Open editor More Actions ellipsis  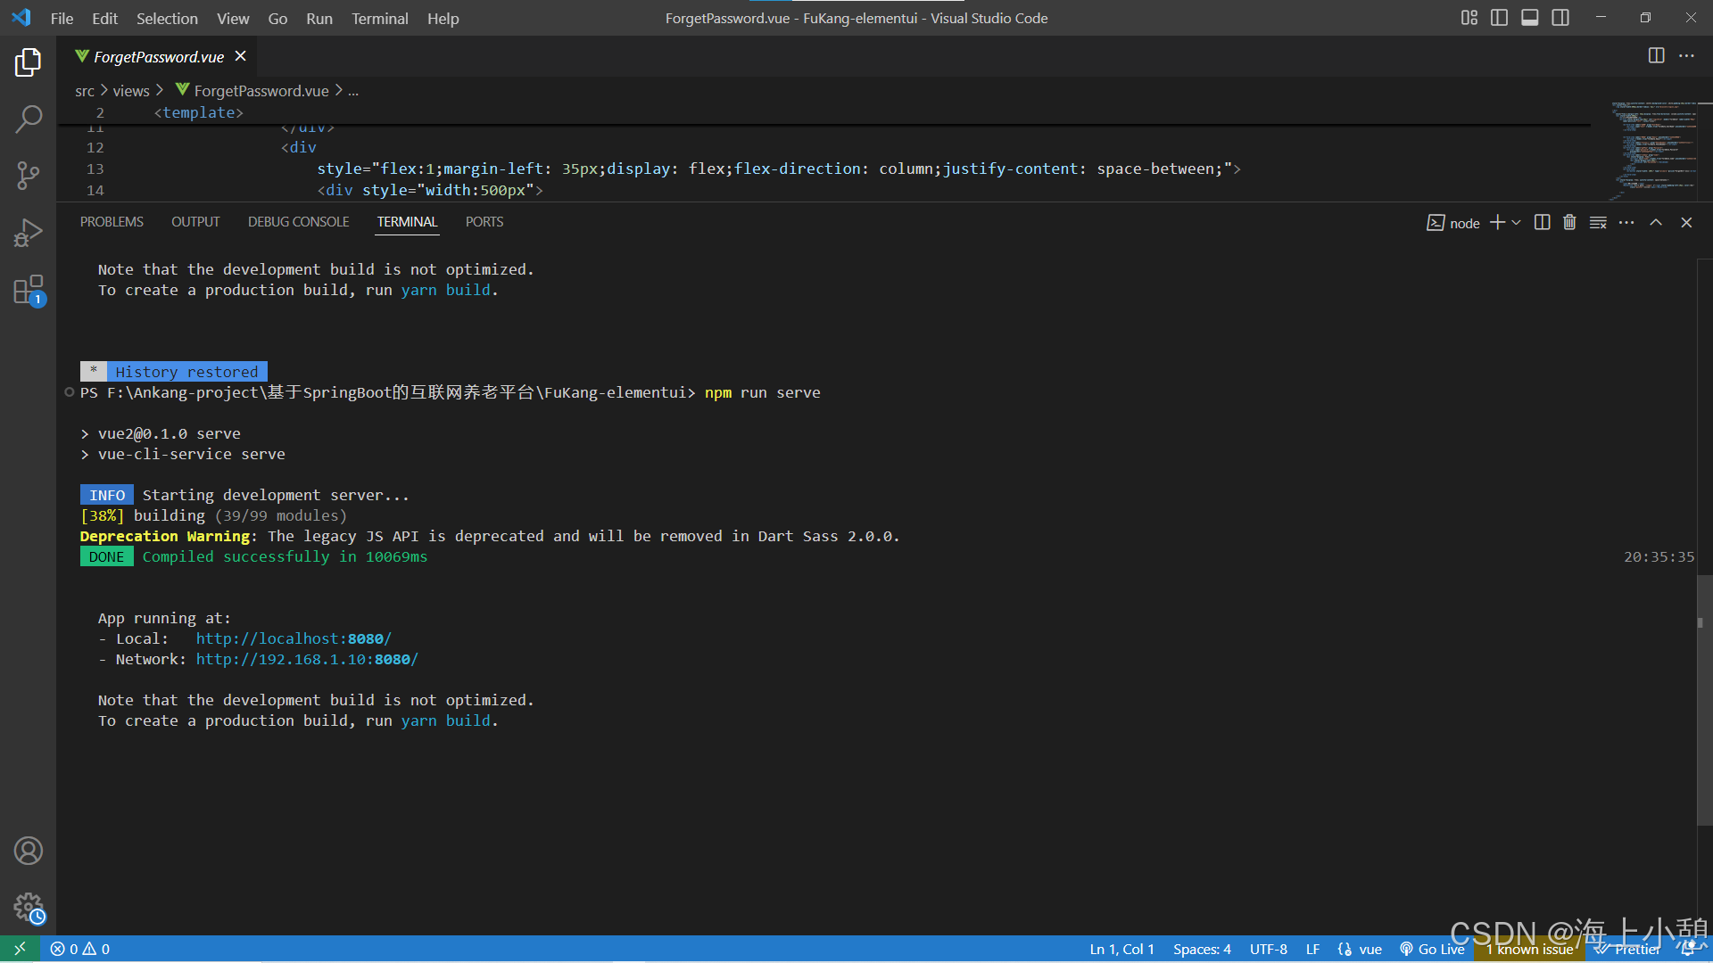(1686, 55)
